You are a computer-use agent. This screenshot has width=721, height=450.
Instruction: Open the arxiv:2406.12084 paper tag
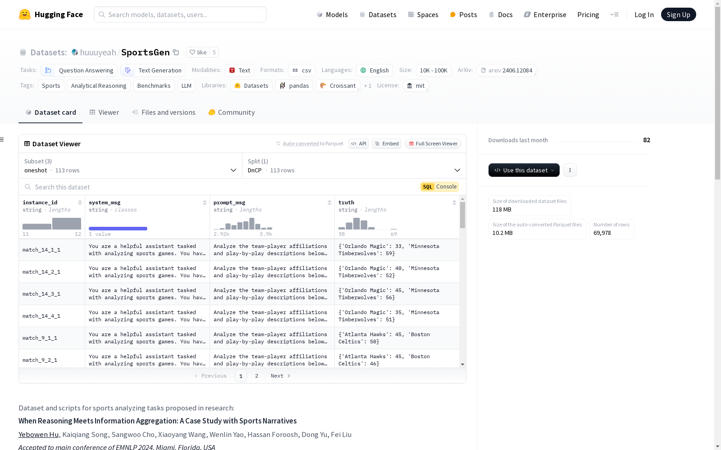[507, 70]
